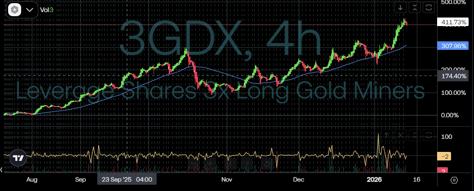Move the indicator pane up
This screenshot has height=191, width=474.
coord(386,134)
